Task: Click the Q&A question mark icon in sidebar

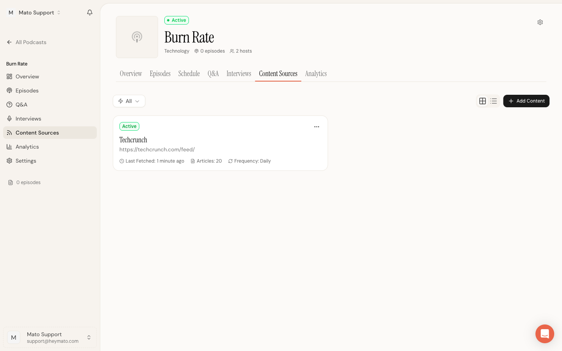Action: 9,105
